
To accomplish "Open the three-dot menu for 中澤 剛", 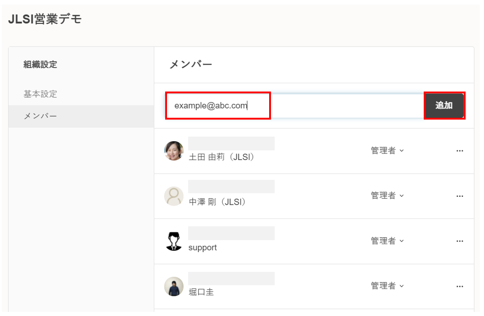I will tap(459, 196).
